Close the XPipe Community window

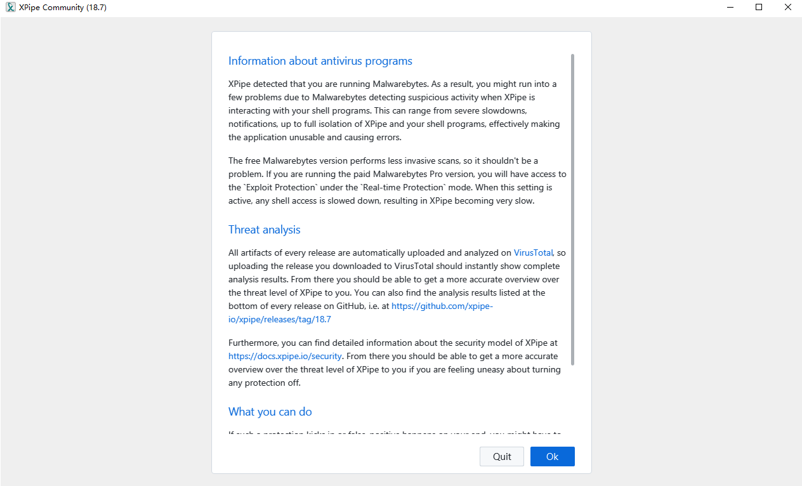pyautogui.click(x=787, y=7)
